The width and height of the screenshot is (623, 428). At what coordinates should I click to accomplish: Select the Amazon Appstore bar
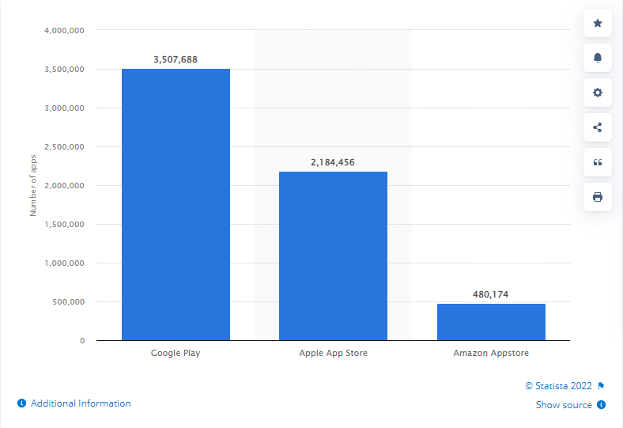491,322
